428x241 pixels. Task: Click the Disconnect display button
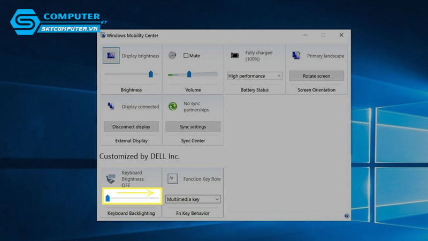(x=131, y=127)
